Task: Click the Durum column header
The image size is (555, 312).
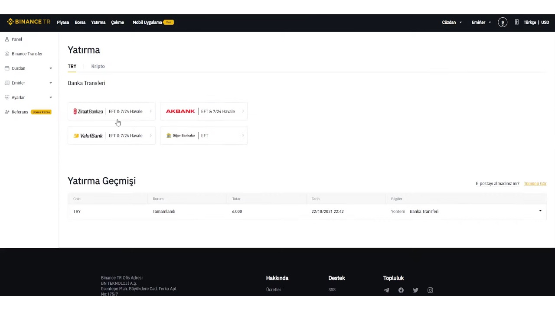Action: click(158, 199)
